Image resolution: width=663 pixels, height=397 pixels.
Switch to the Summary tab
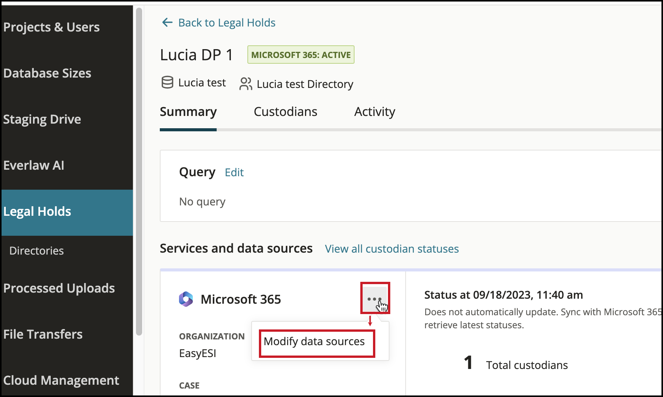(188, 112)
